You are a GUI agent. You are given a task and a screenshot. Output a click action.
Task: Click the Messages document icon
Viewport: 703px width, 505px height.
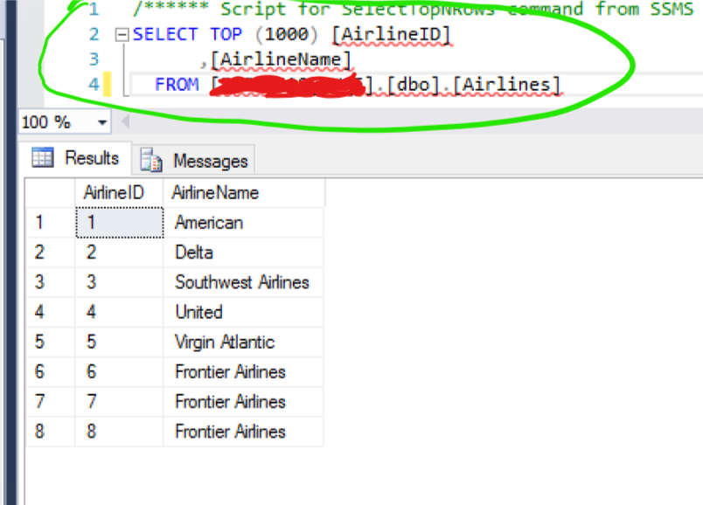[x=150, y=158]
